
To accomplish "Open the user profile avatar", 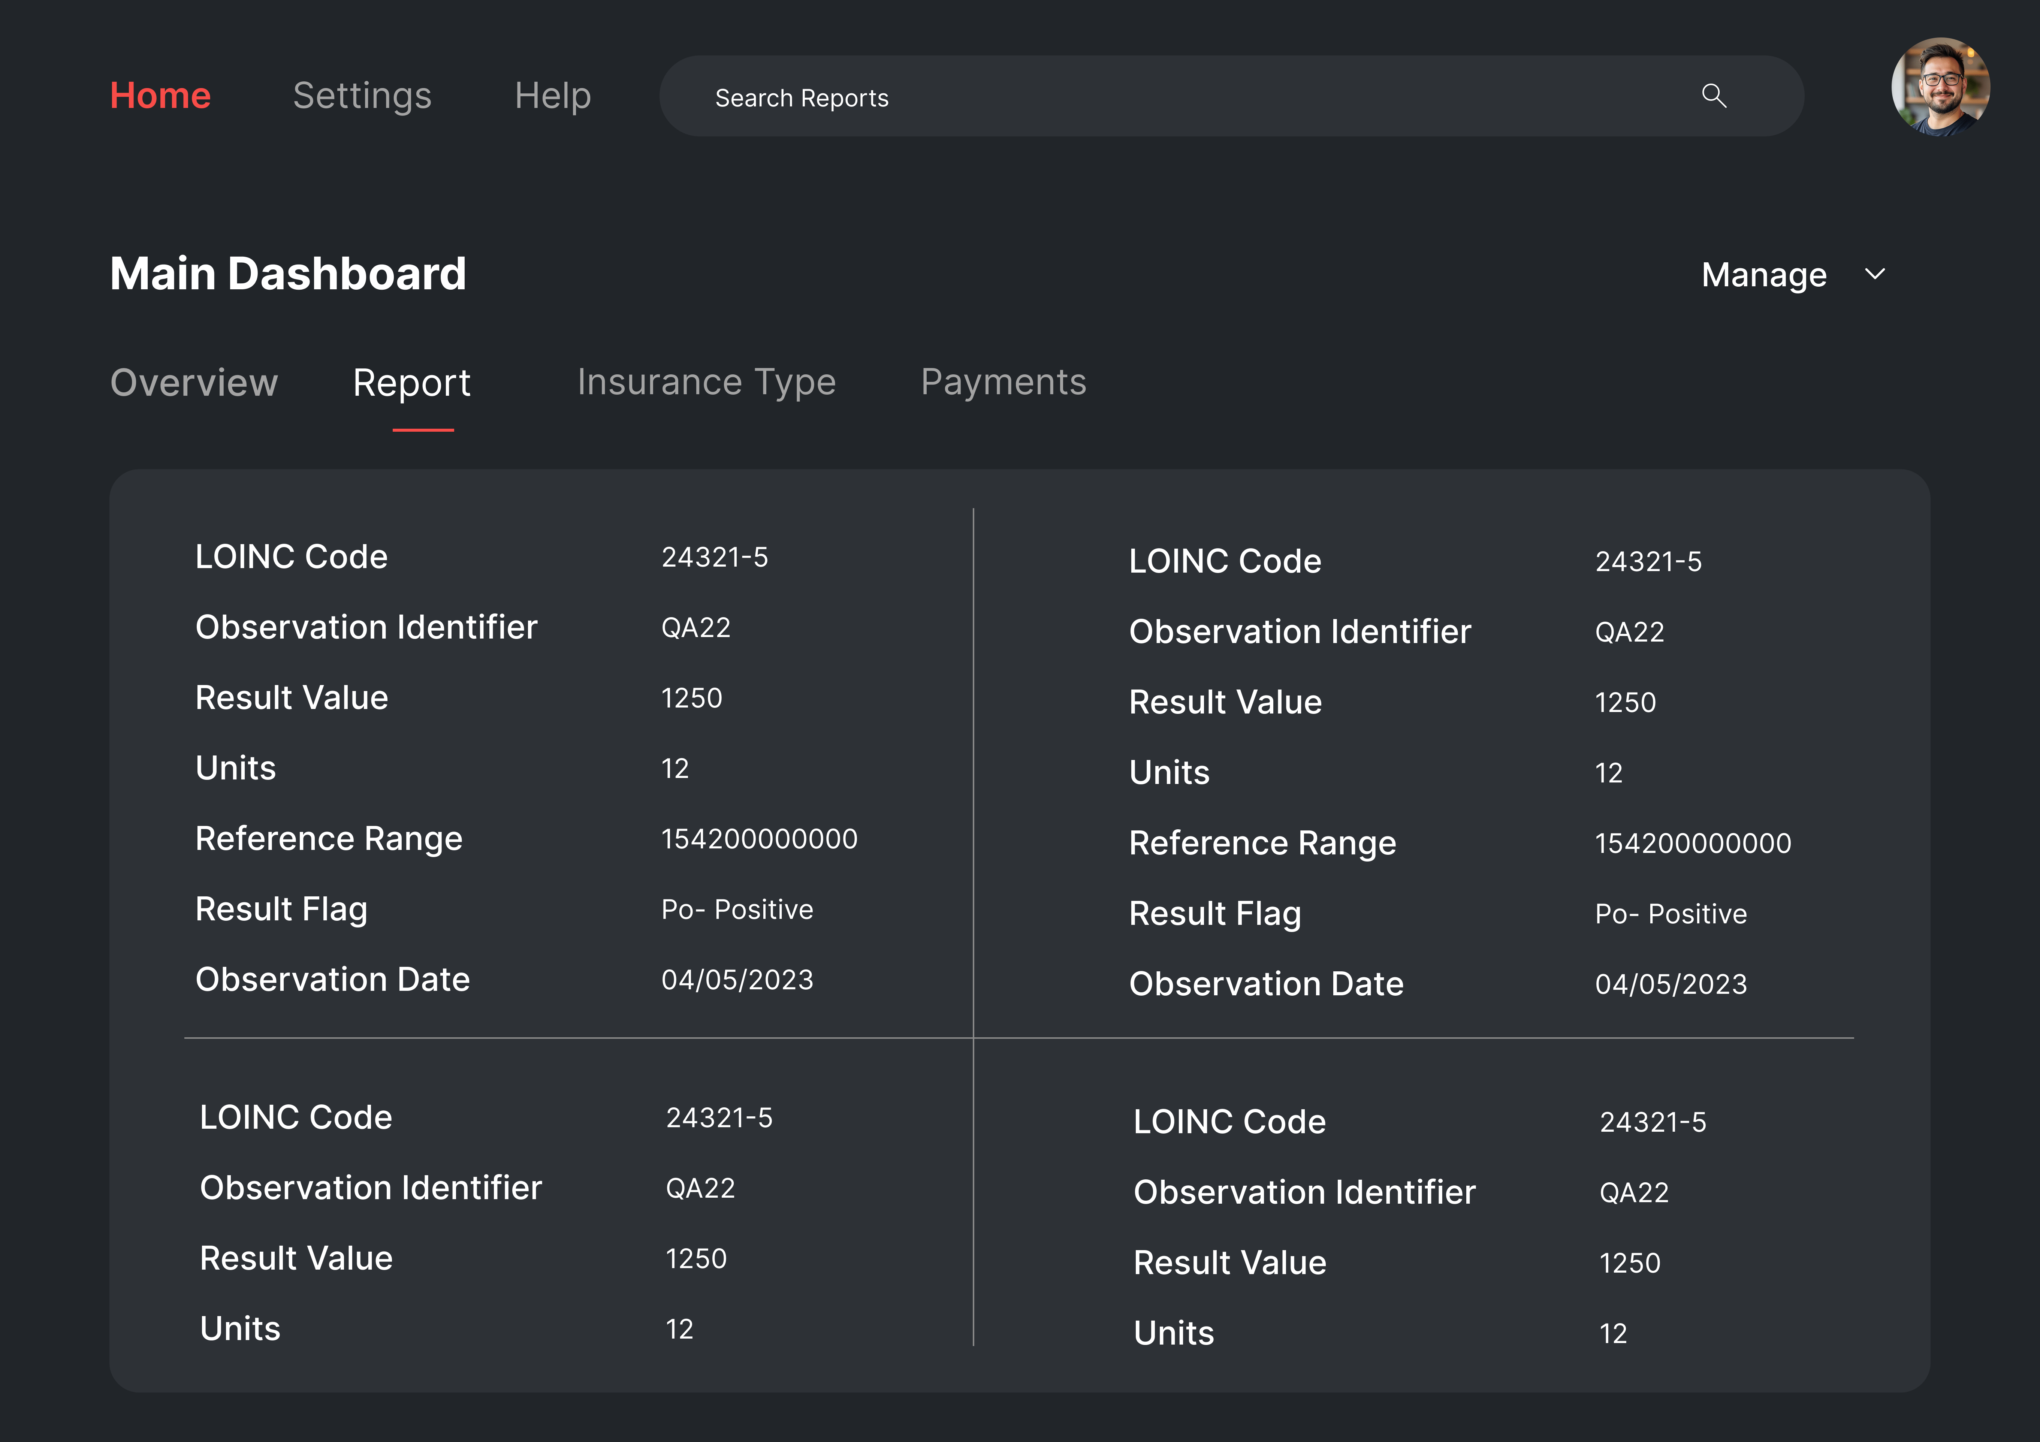I will (1940, 87).
